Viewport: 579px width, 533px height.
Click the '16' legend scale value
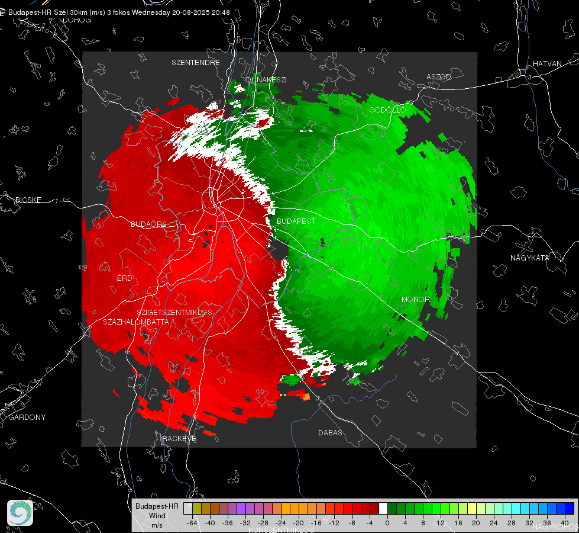[x=458, y=523]
